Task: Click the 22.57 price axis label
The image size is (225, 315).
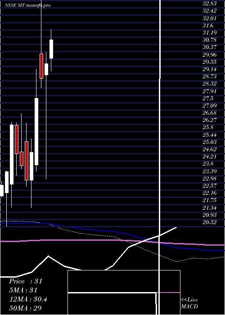Action: 210,185
